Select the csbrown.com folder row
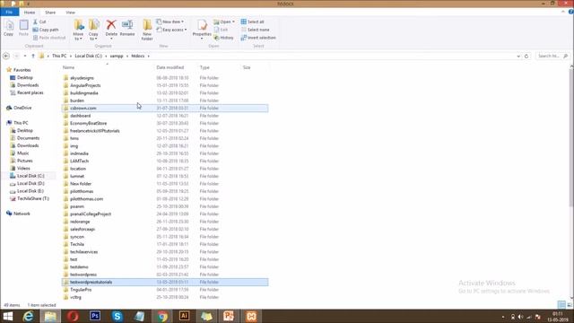574x323 pixels. click(165, 108)
